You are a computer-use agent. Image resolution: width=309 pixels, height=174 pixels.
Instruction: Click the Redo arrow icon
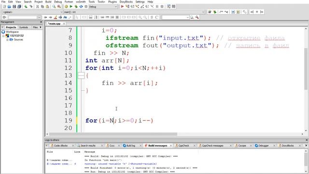(x=31, y=6)
